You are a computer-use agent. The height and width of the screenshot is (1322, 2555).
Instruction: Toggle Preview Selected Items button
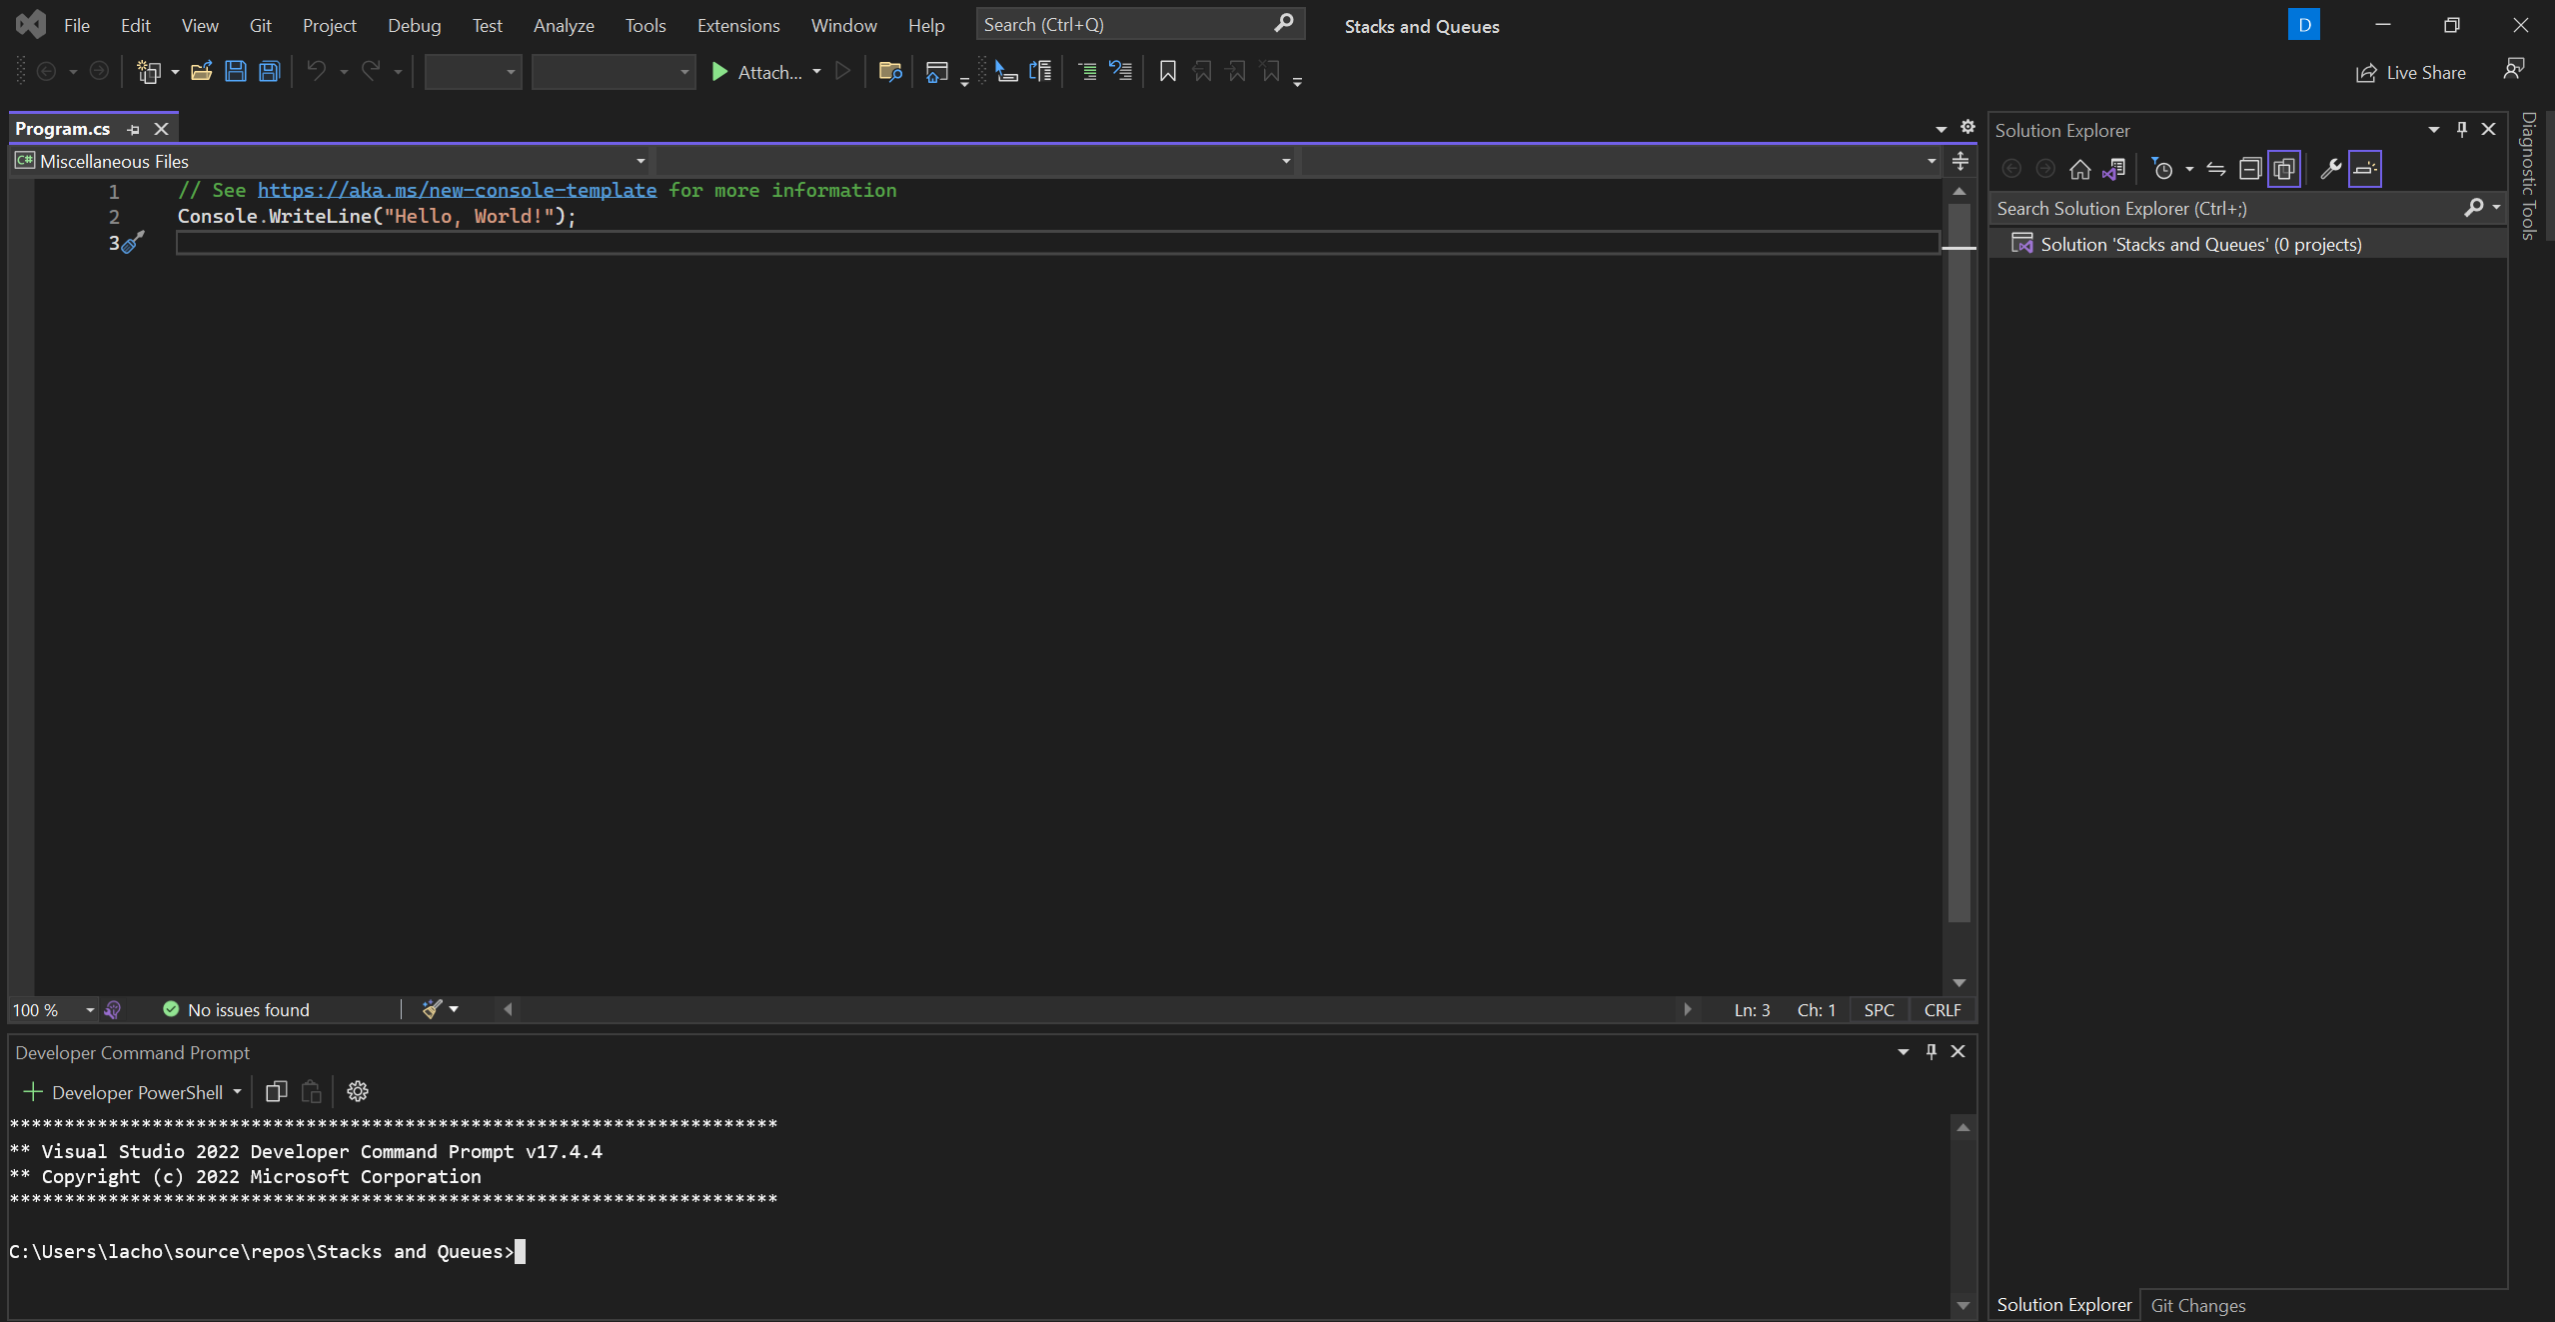tap(2364, 169)
